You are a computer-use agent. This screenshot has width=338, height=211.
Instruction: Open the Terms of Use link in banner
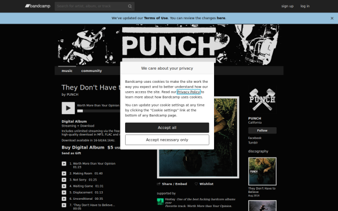(155, 18)
